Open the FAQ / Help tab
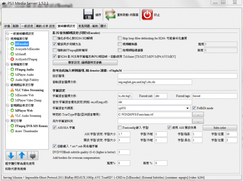 click(x=88, y=26)
